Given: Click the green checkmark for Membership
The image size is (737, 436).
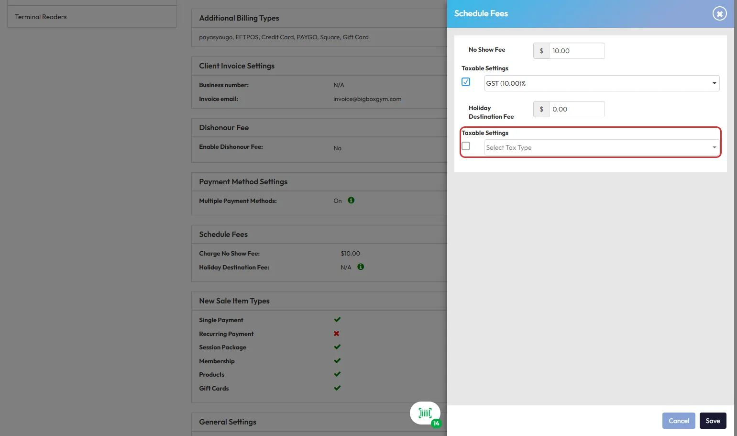Looking at the screenshot, I should click(337, 361).
